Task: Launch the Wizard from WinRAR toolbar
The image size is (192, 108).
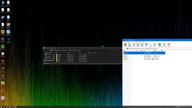Action: pos(151,45)
